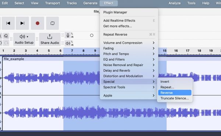
Task: Click the speaker playback meter icon
Action: 68,43
